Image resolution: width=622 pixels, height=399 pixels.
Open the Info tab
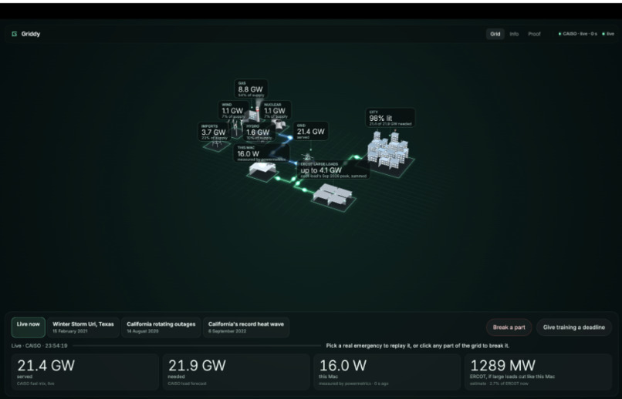[514, 34]
